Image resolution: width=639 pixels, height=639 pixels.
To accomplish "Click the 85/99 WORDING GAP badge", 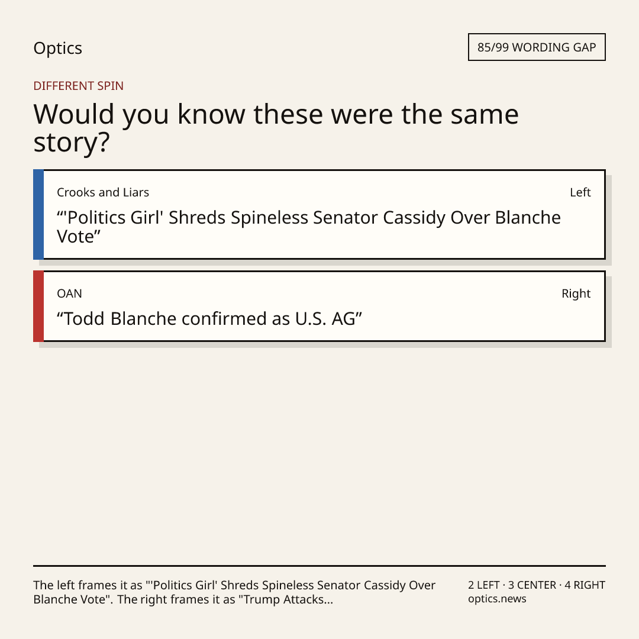I will tap(537, 47).
